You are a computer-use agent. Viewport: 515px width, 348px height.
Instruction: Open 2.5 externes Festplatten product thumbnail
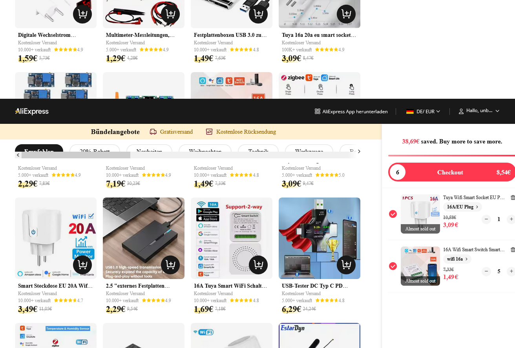coord(144,238)
